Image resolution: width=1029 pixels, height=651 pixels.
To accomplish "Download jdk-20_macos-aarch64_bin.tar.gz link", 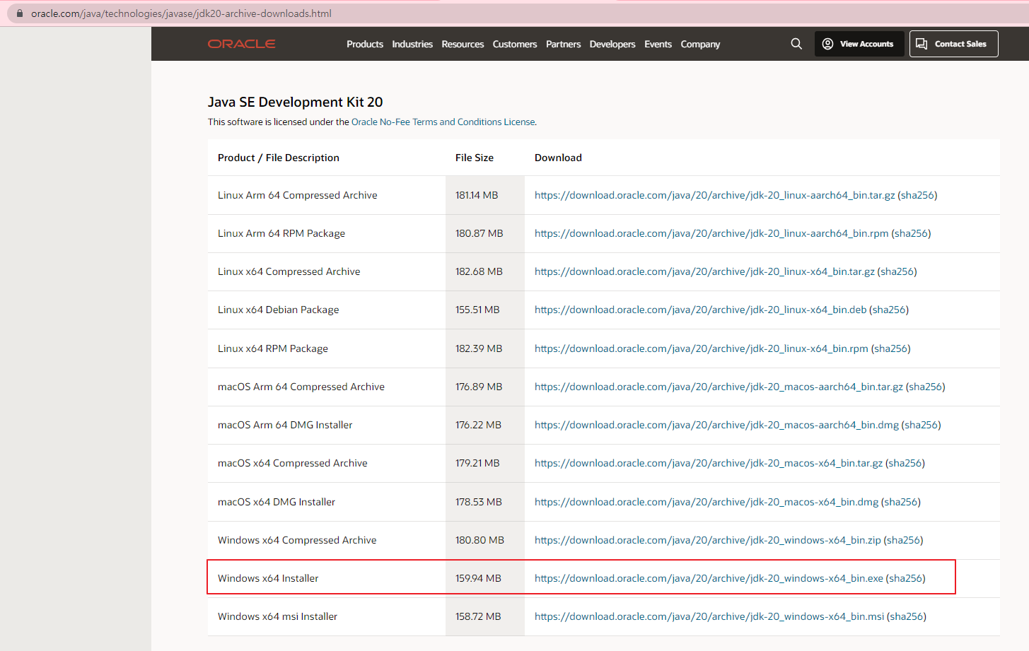I will 719,387.
